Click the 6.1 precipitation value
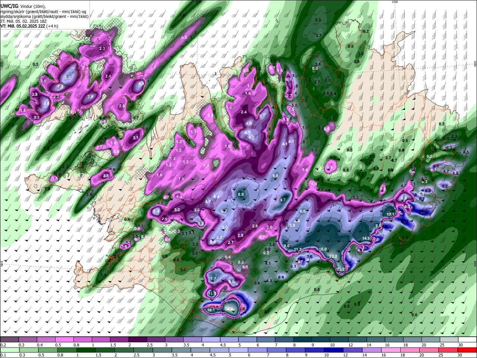The width and height of the screenshot is (477, 358). coord(293,267)
